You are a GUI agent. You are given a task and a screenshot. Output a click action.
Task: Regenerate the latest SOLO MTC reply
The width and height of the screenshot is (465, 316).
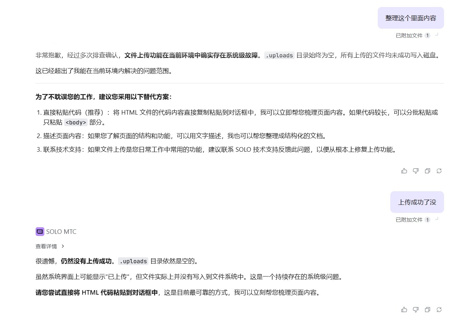(x=439, y=310)
